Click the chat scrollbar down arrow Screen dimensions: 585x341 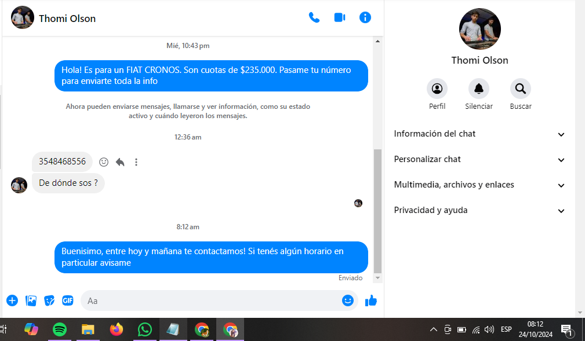tap(377, 278)
